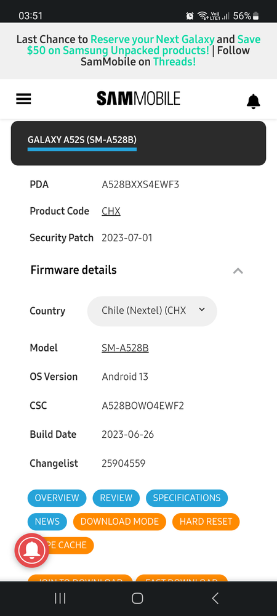
Task: Open Download Mode guide
Action: (119, 521)
